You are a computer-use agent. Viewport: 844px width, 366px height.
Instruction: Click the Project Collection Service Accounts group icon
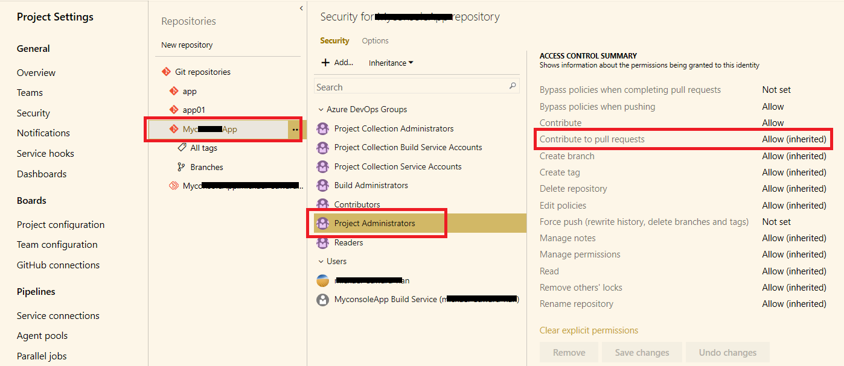pyautogui.click(x=323, y=166)
